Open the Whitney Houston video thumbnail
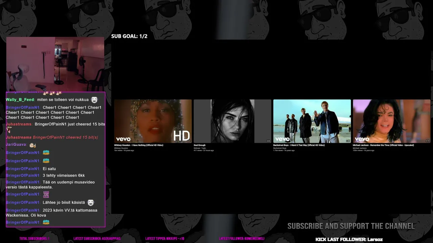This screenshot has width=433, height=243. click(x=153, y=121)
